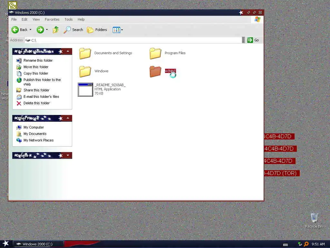Select the Windows folder icon

[x=85, y=71]
